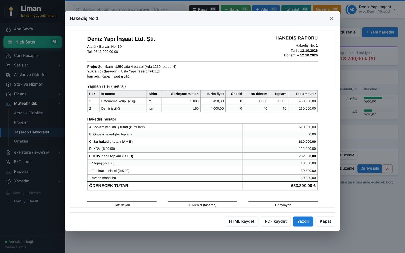Image resolution: width=405 pixels, height=253 pixels.
Task: Click the %60,00 progress bar
Action: [x=379, y=98]
